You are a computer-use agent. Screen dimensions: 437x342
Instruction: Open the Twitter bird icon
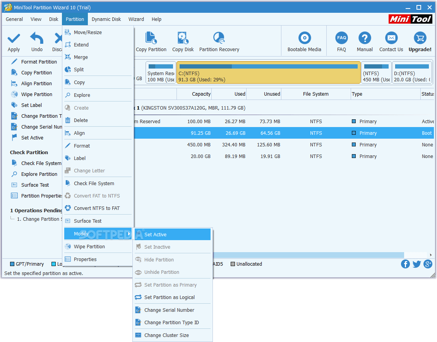416,264
